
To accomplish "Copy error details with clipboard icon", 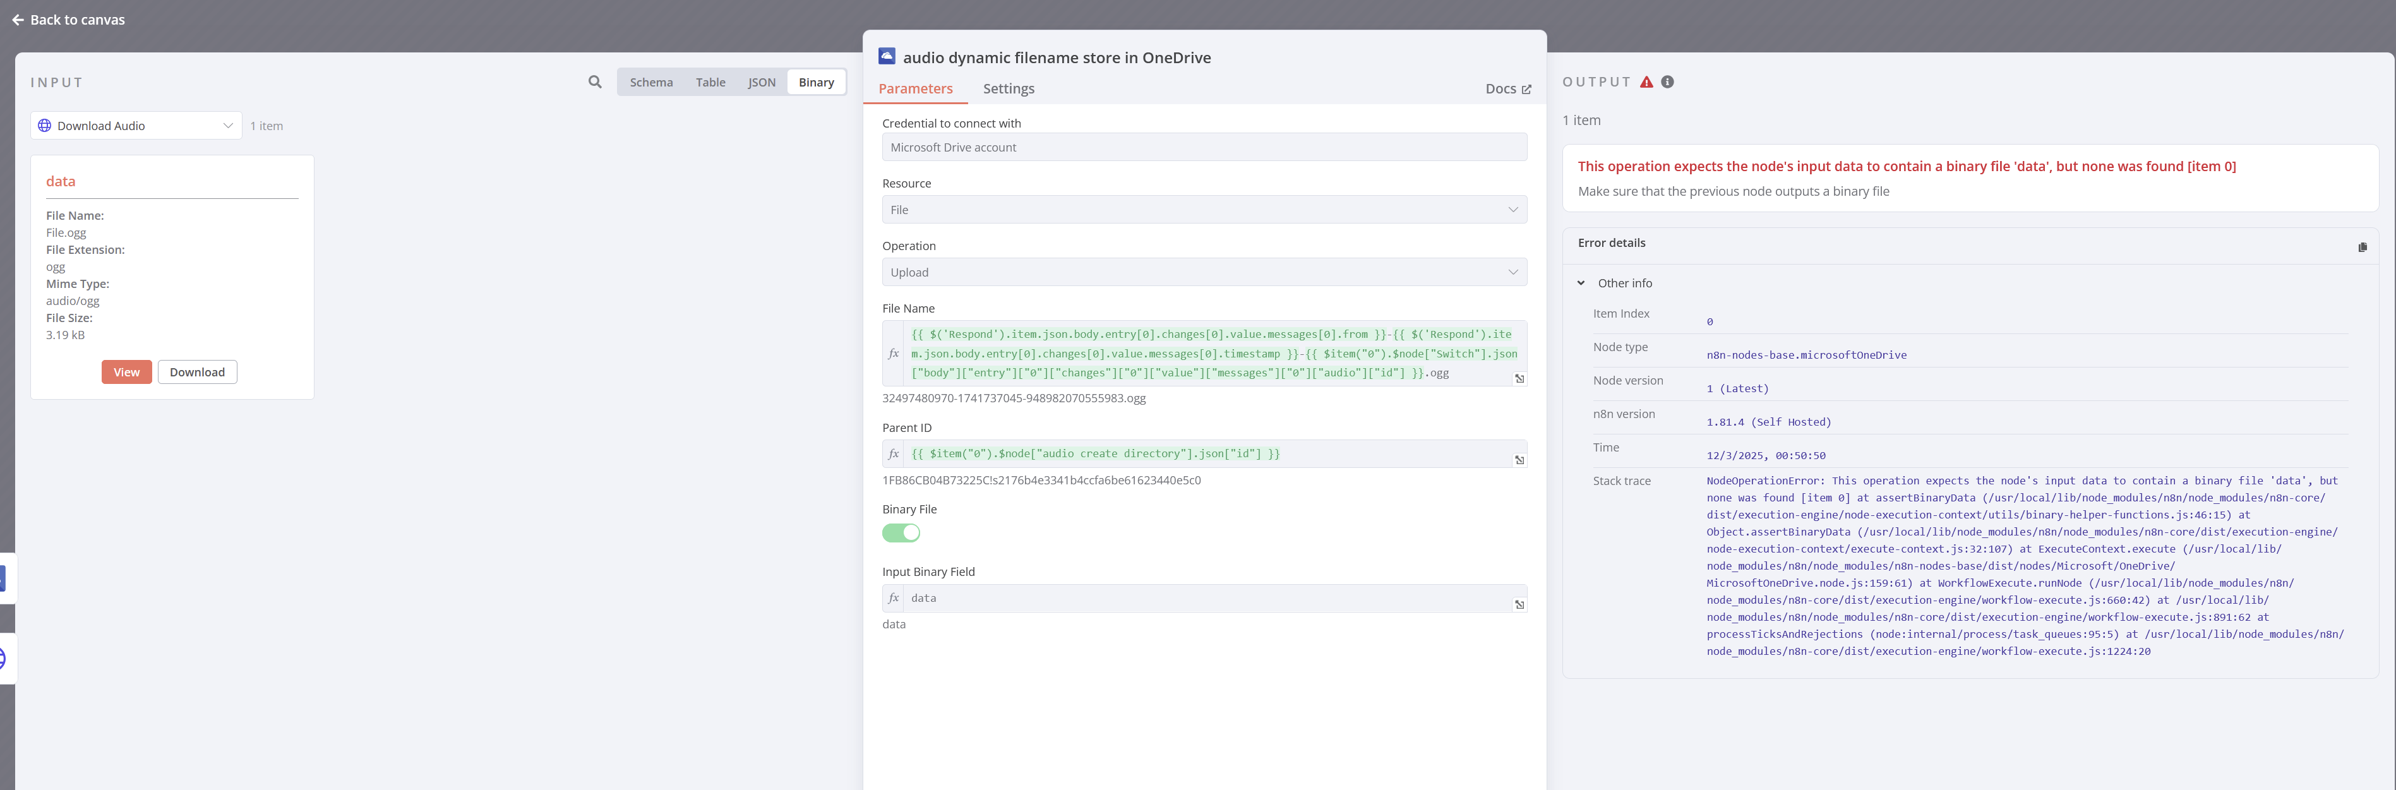I will point(2362,246).
